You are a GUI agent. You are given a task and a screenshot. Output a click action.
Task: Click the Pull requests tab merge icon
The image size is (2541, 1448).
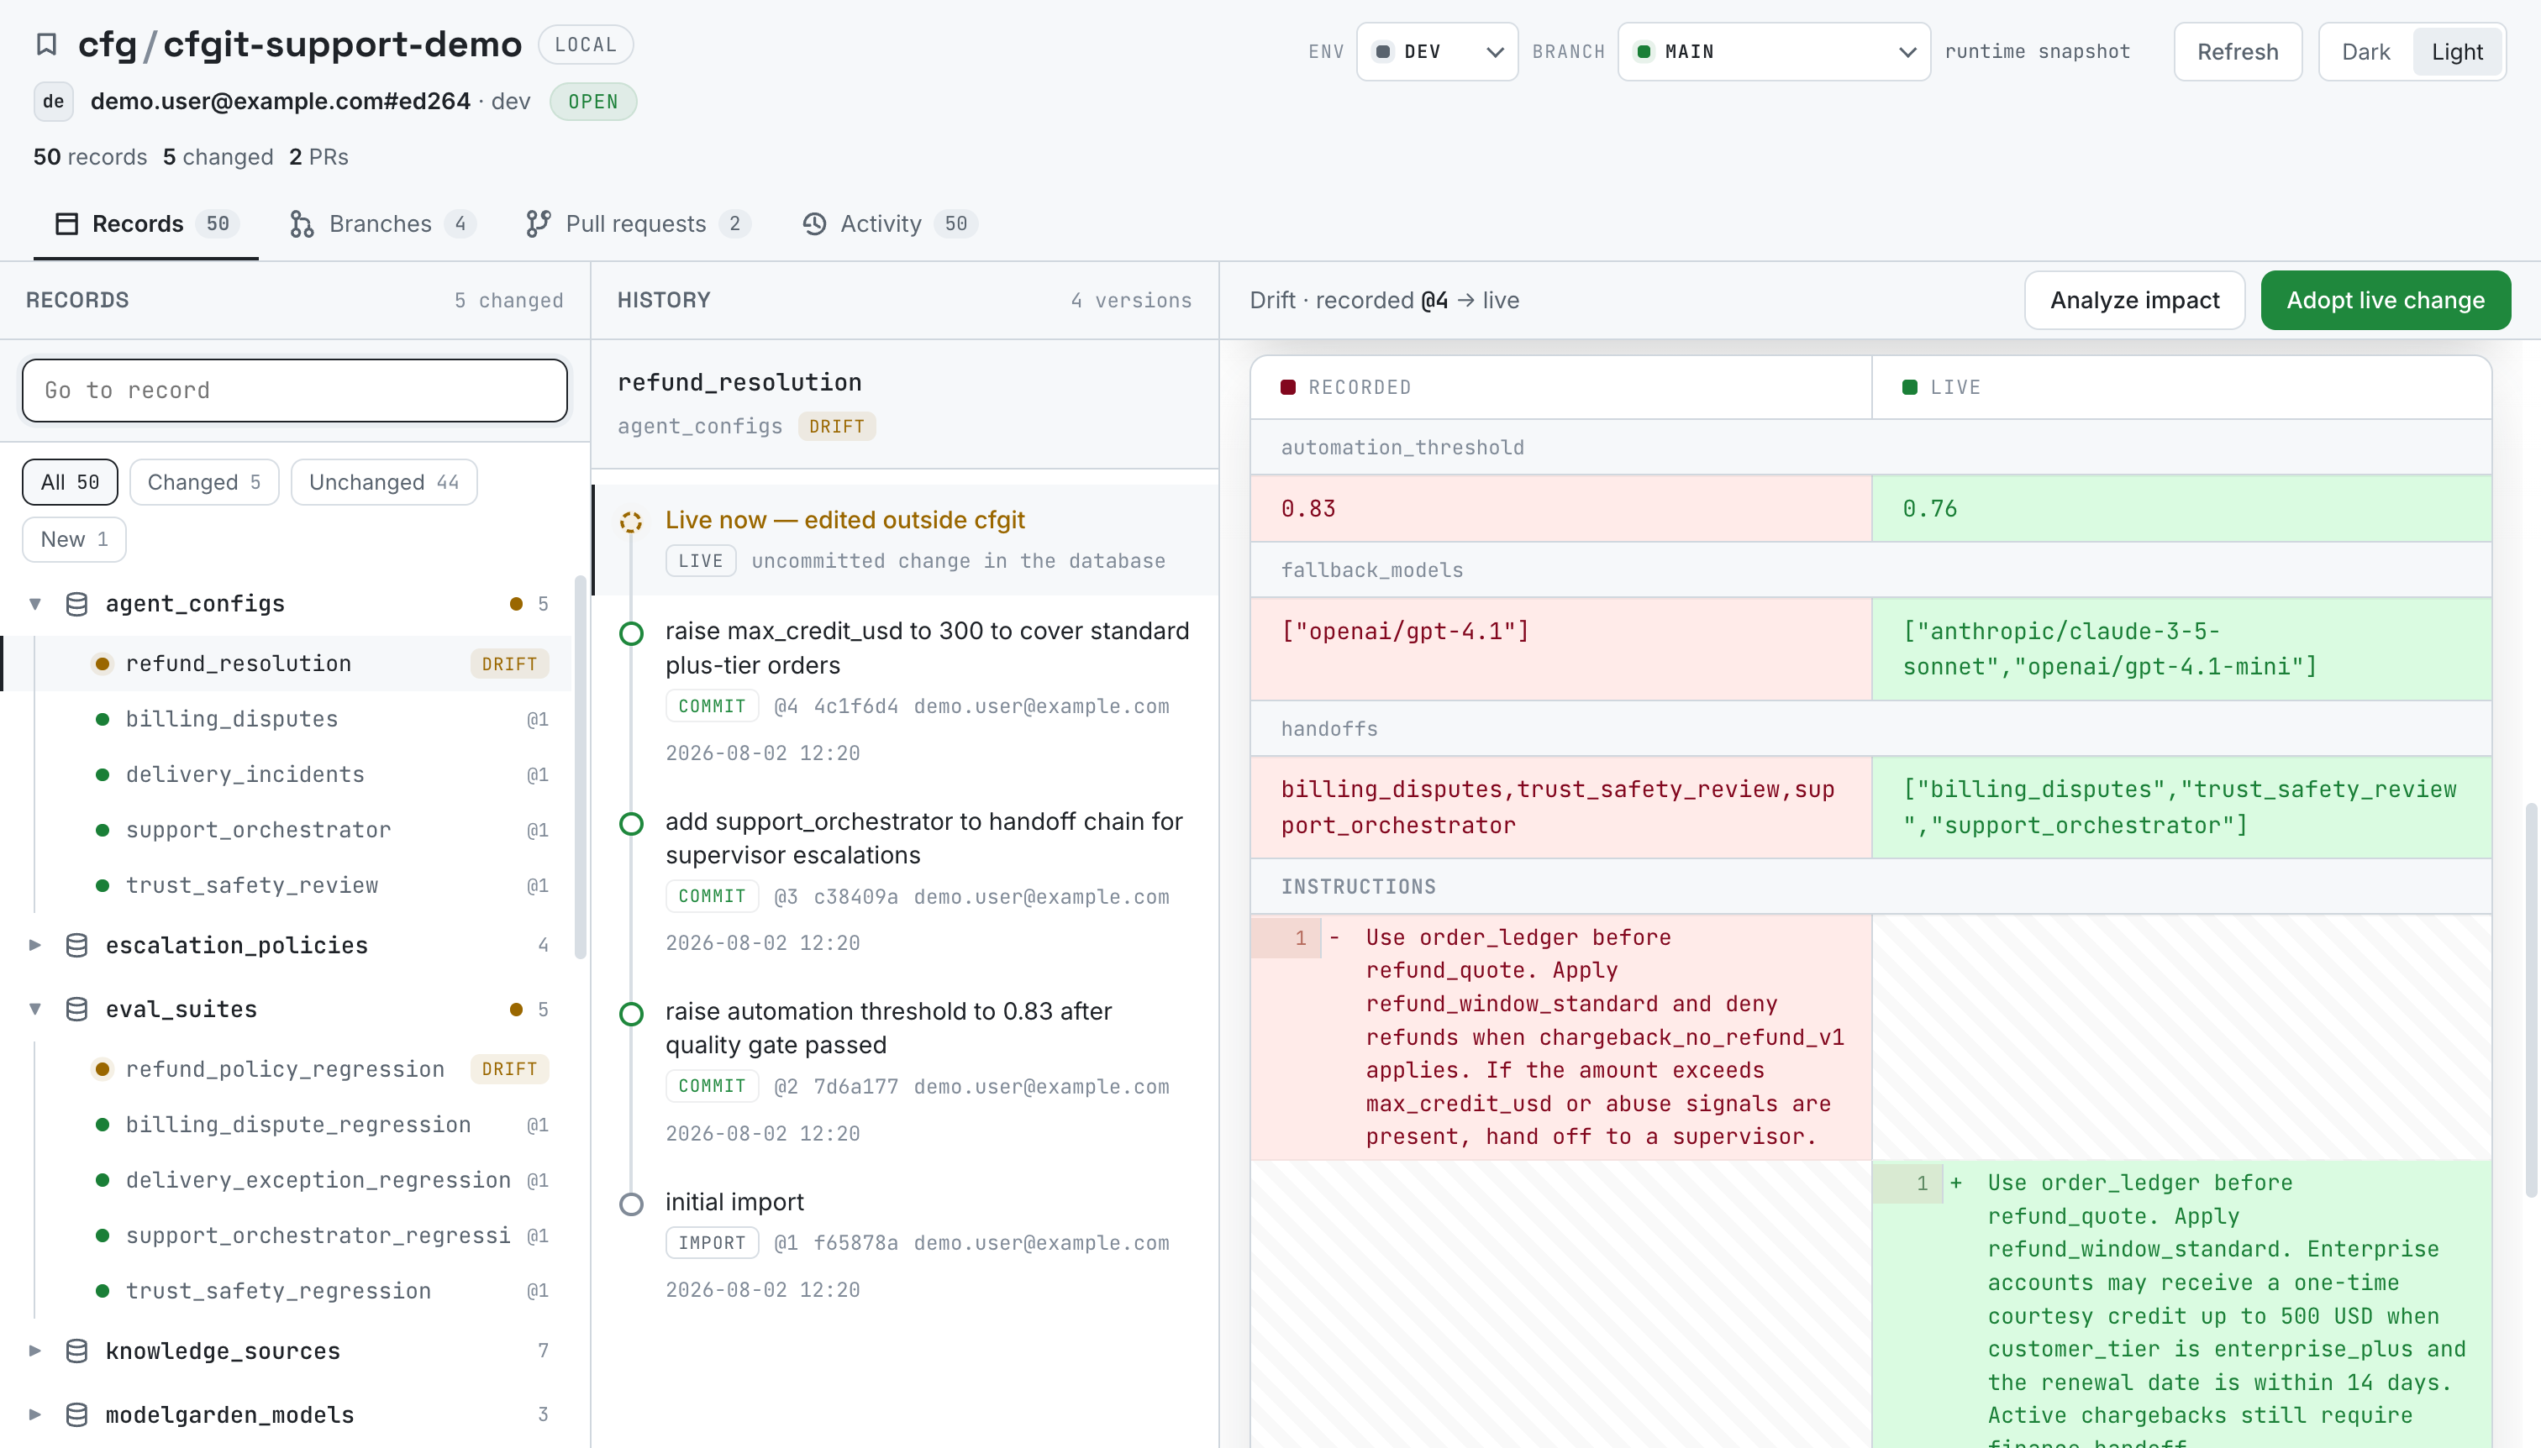coord(539,223)
